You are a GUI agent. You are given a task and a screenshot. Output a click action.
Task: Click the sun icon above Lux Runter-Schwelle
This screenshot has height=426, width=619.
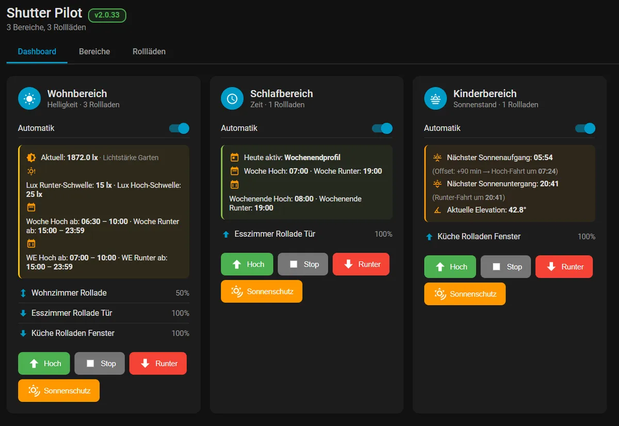point(31,171)
